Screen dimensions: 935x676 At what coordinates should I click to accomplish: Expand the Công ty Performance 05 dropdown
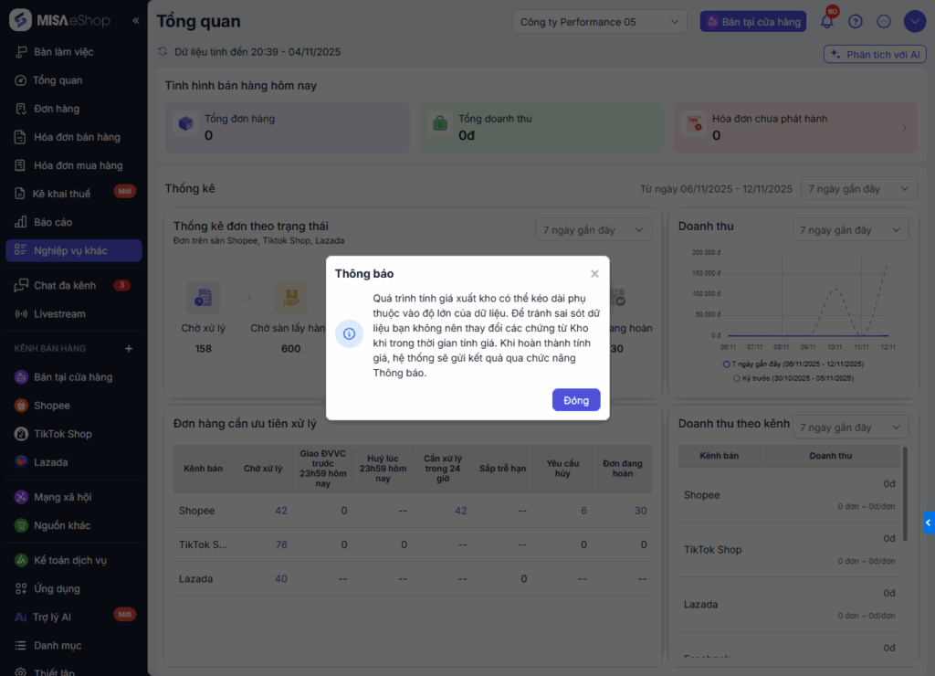pyautogui.click(x=600, y=22)
